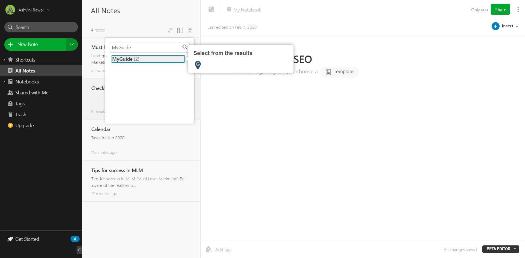Click inside the MyGuide search field
This screenshot has width=525, height=258.
tap(142, 47)
